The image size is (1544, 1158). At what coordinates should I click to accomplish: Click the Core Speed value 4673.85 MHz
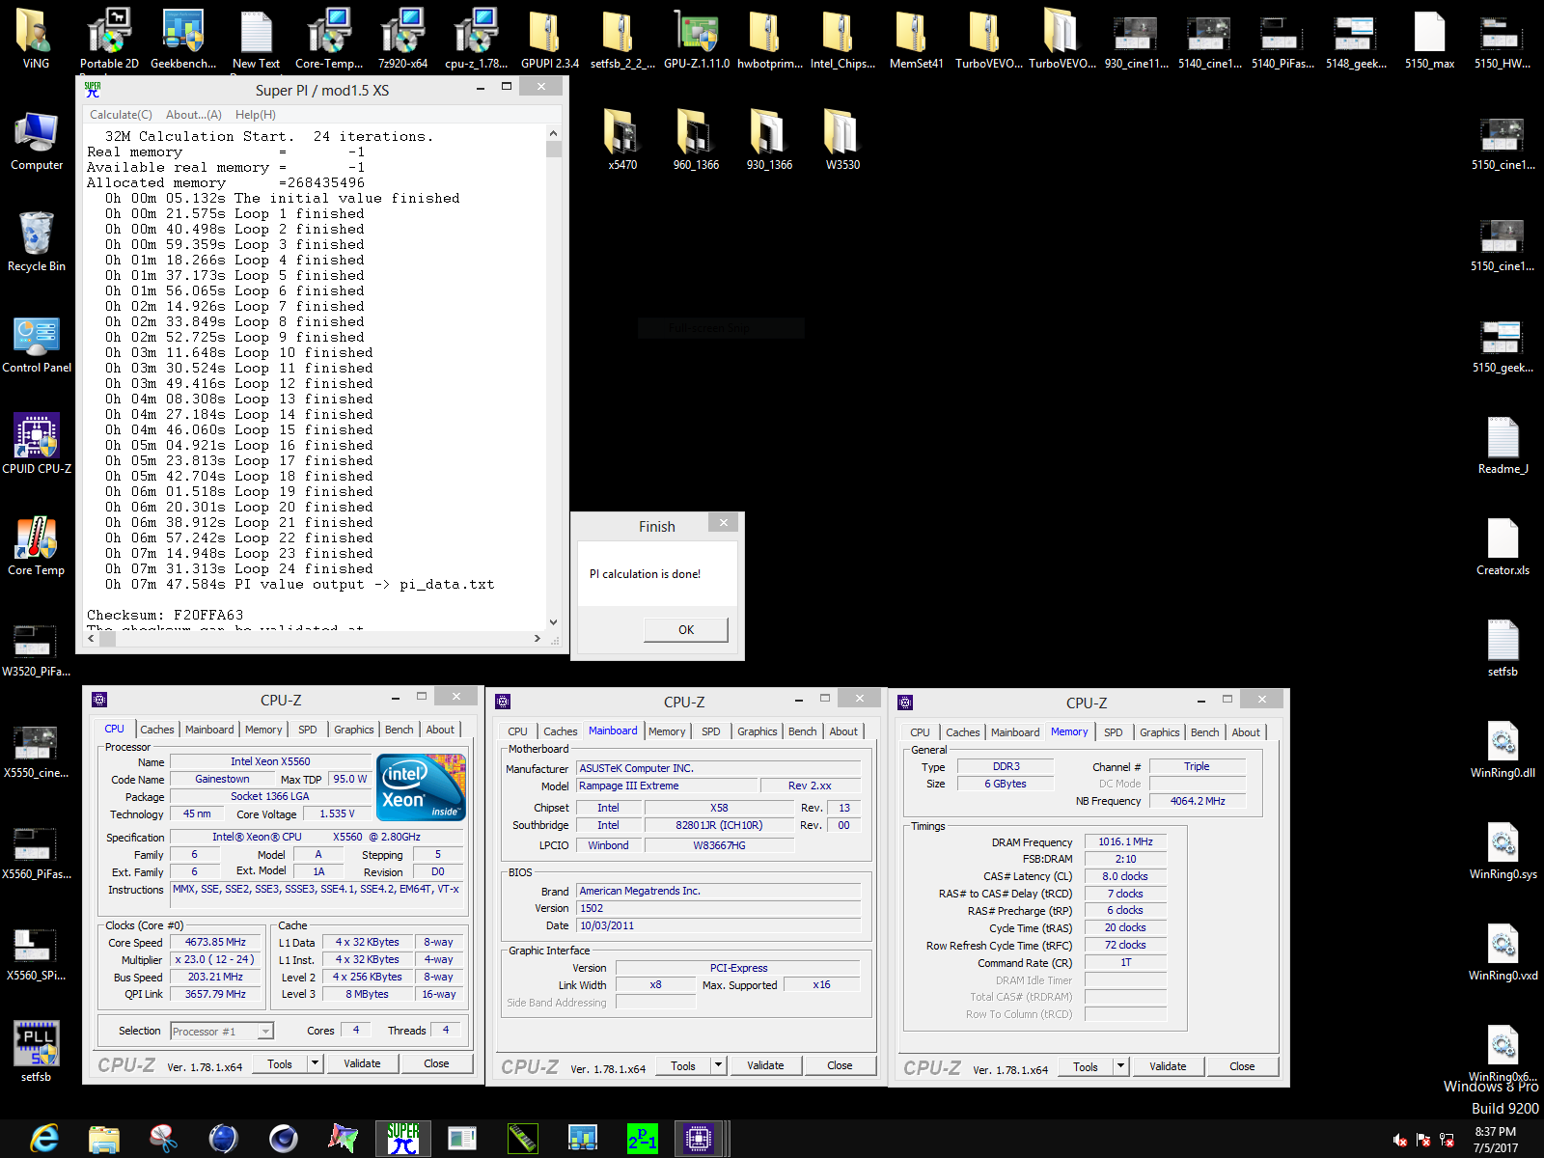point(215,942)
